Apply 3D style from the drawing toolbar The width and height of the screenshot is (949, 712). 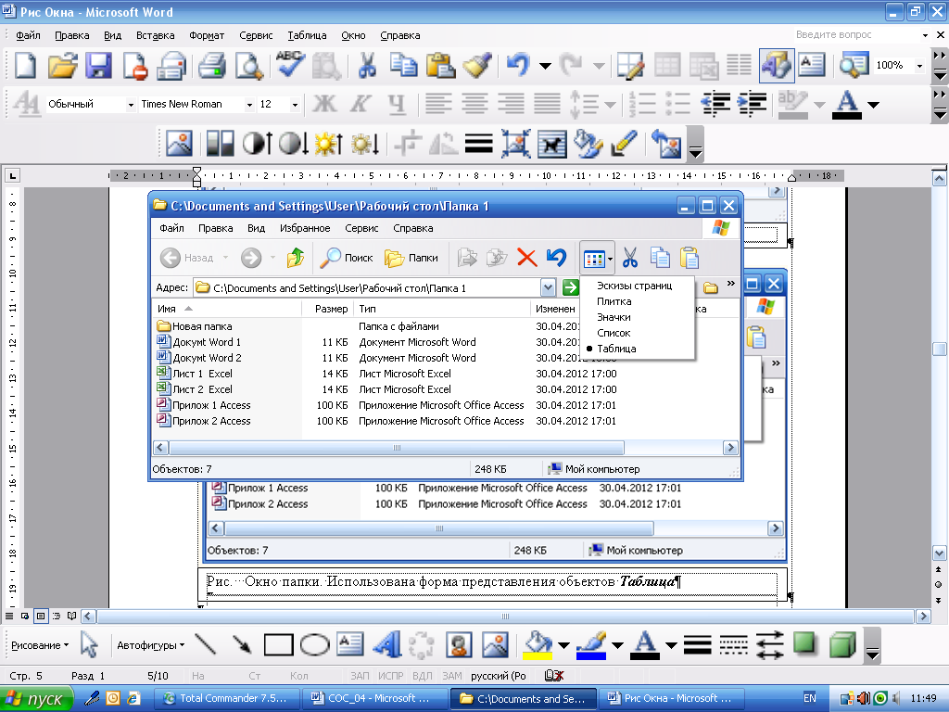(842, 645)
